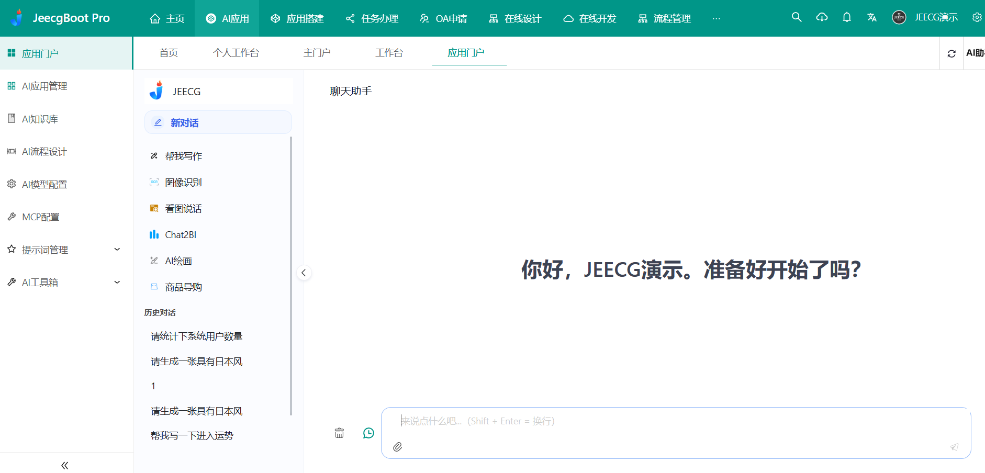Open the settings gear icon
985x473 pixels.
point(977,17)
